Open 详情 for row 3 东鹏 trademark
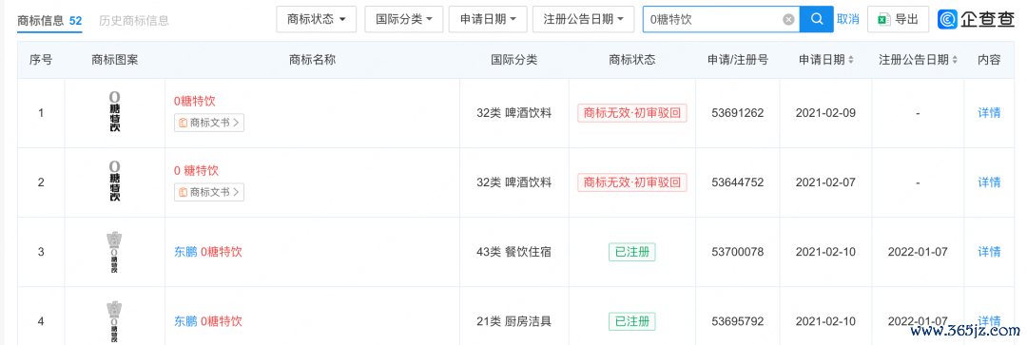Screen dimensions: 1027x345 989,252
